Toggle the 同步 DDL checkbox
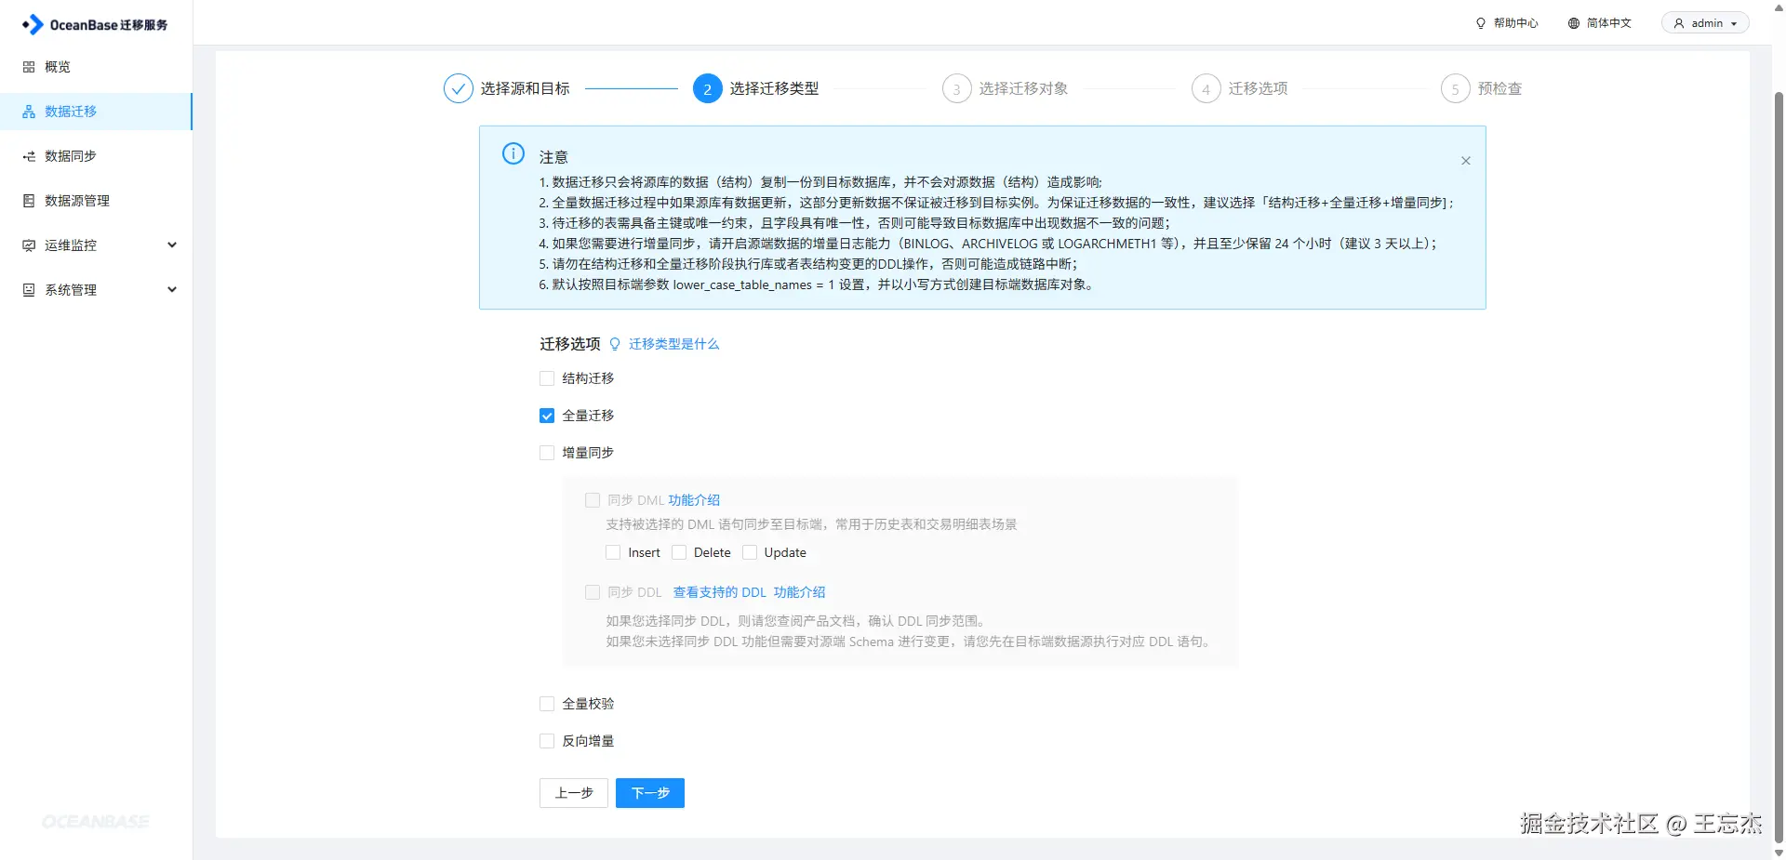Viewport: 1786px width, 860px height. tap(593, 592)
